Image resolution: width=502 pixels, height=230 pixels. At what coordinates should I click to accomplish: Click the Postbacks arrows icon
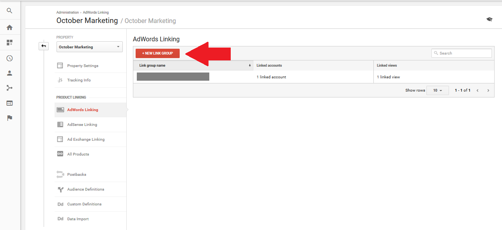(x=60, y=174)
